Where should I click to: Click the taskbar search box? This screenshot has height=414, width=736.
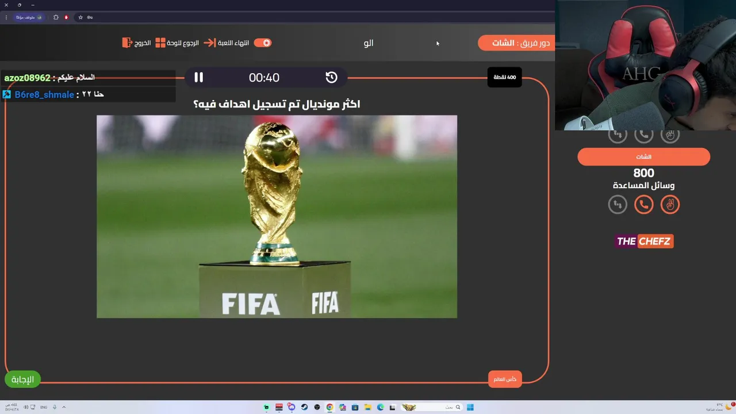click(x=432, y=407)
